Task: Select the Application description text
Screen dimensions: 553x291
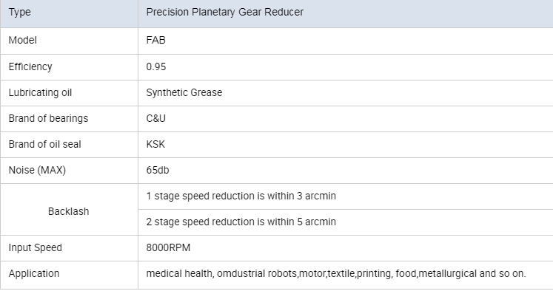Action: coord(336,274)
